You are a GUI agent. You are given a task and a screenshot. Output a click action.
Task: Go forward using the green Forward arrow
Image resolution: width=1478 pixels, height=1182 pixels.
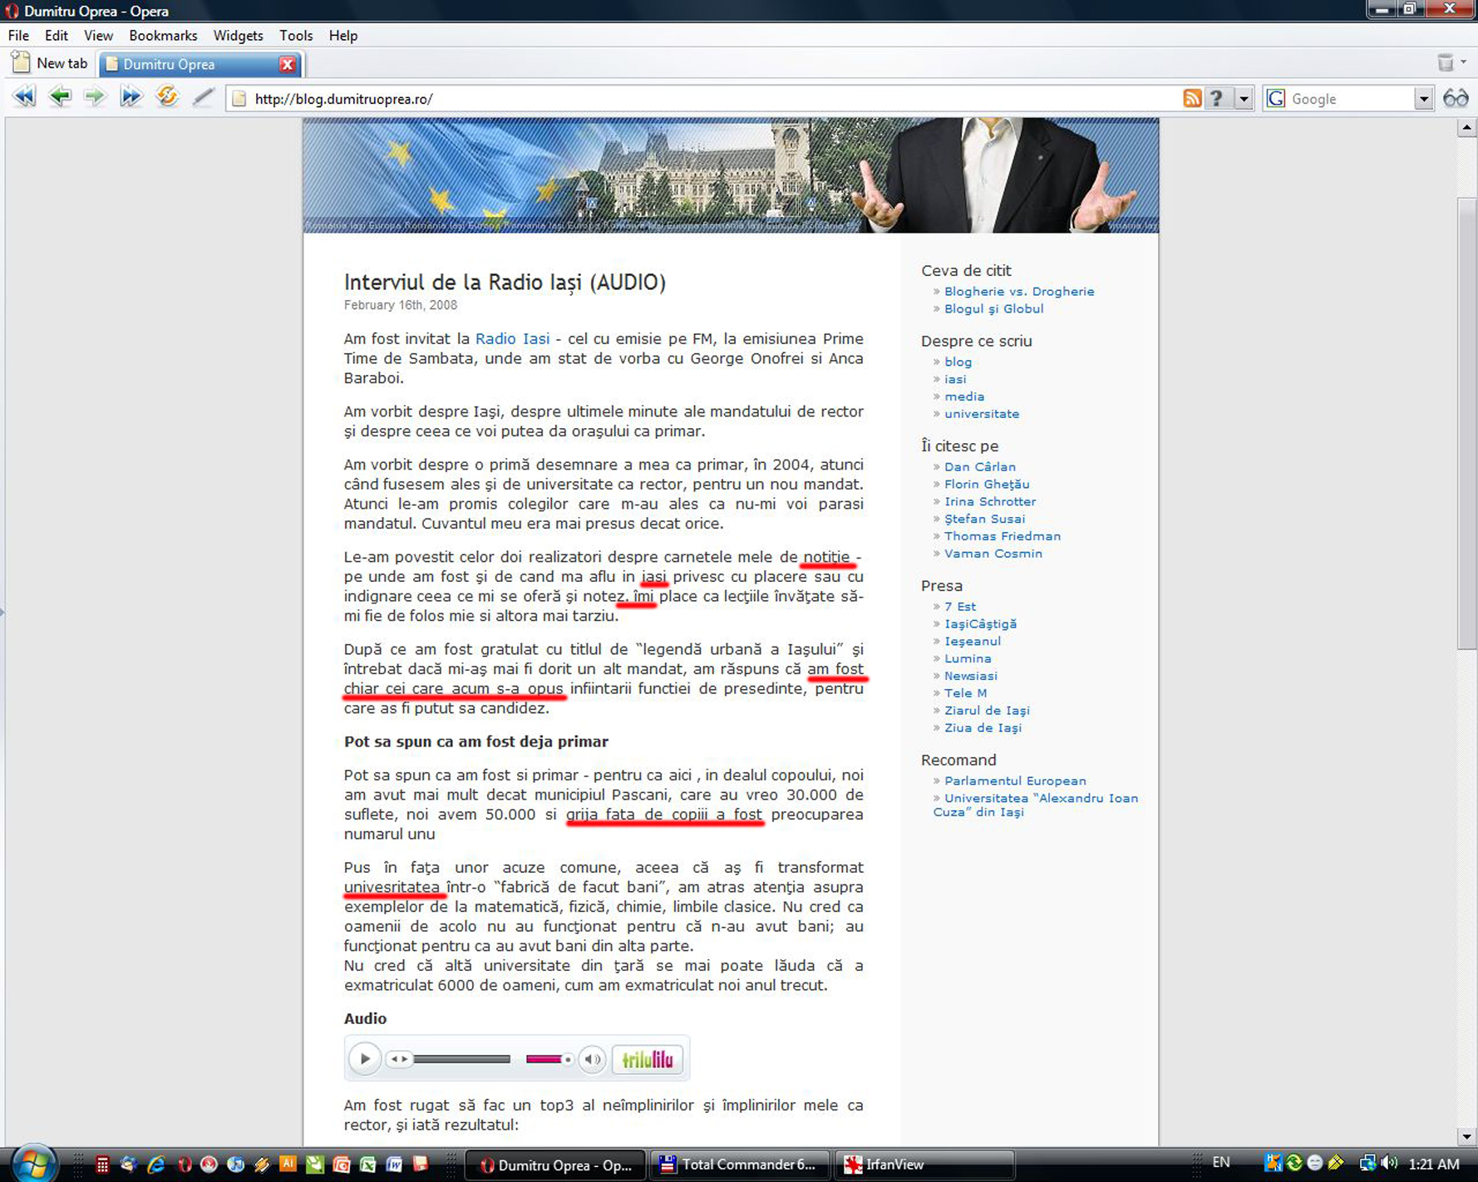pyautogui.click(x=95, y=96)
